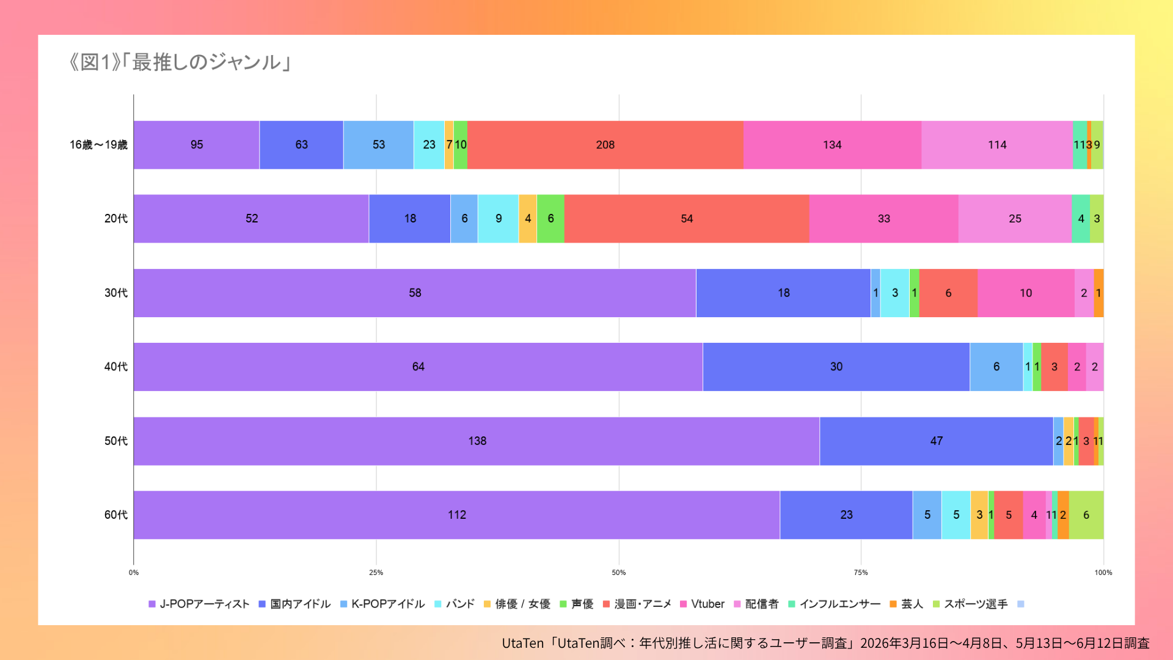Select the 配信者 legend item

click(756, 604)
